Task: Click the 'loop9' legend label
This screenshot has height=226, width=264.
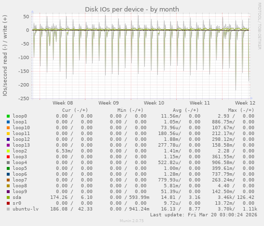Action: pos(20,192)
